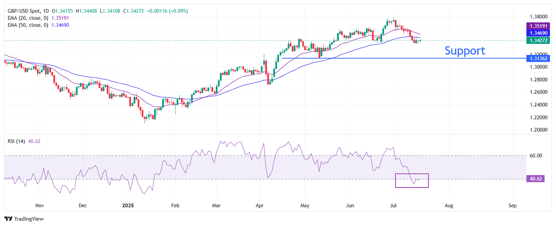Click the Aug label on time axis
This screenshot has height=226, width=556.
(x=448, y=205)
